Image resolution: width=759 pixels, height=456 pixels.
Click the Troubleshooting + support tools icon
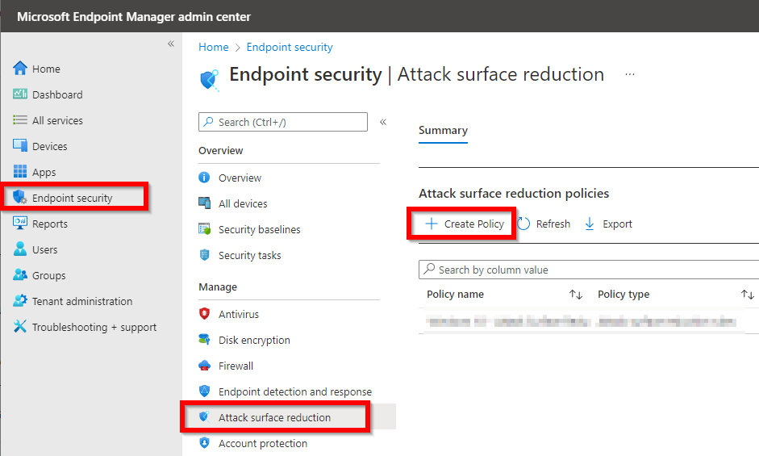point(20,326)
